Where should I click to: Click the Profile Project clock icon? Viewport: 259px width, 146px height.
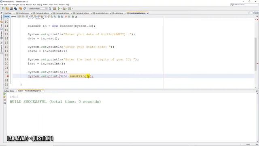pyautogui.click(x=70, y=9)
